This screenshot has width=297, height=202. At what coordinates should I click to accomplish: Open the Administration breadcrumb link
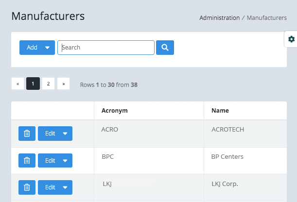[x=220, y=18]
